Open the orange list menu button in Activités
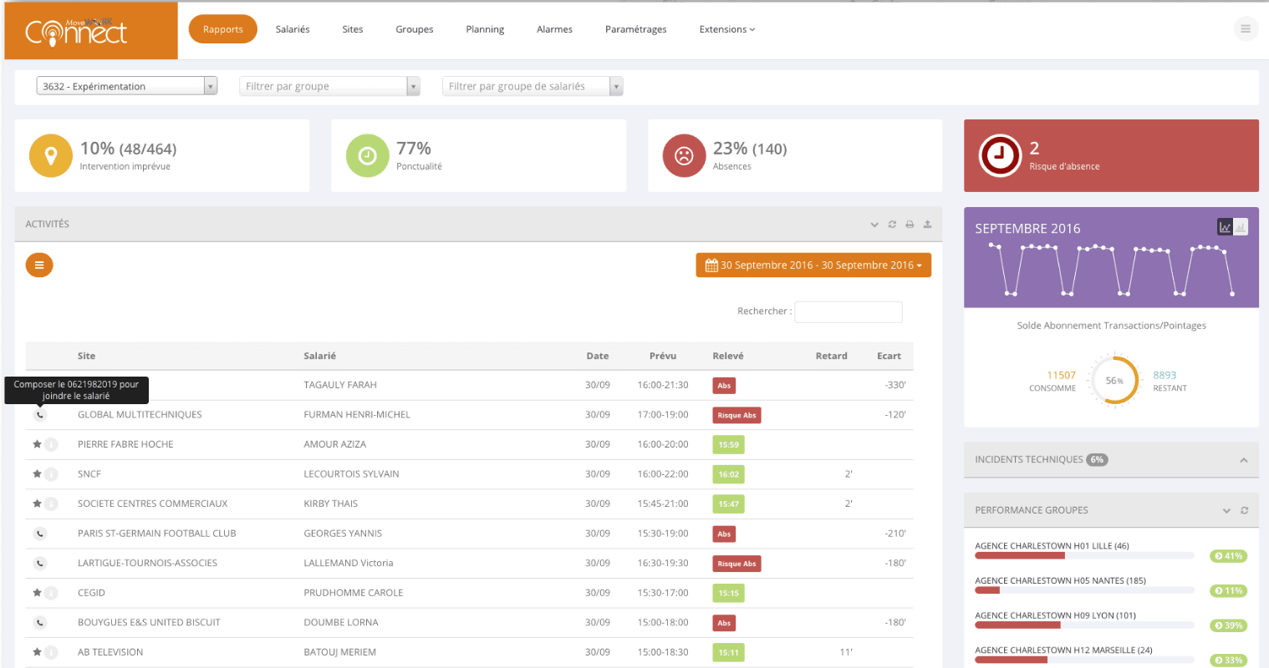1269x668 pixels. pos(39,266)
